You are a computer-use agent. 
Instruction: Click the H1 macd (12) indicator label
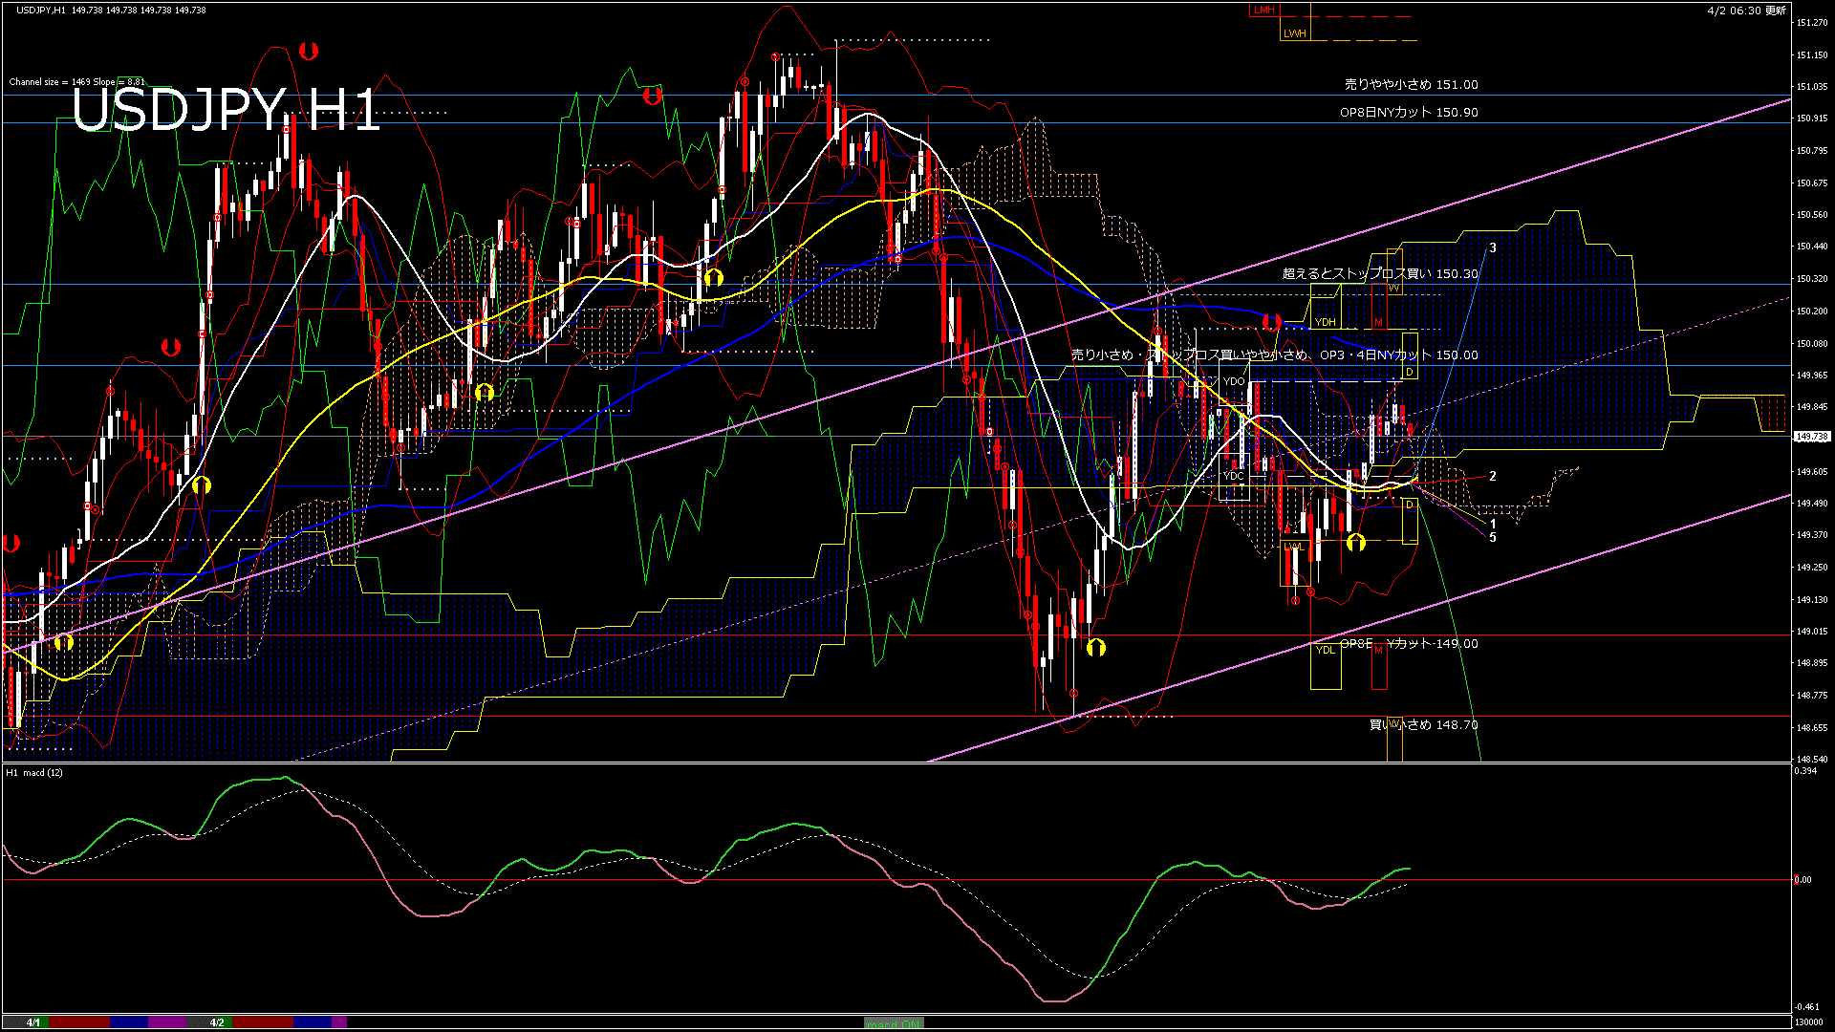pyautogui.click(x=34, y=772)
